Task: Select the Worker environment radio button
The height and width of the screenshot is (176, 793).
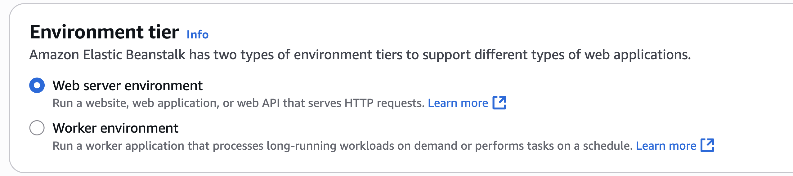Action: 37,128
